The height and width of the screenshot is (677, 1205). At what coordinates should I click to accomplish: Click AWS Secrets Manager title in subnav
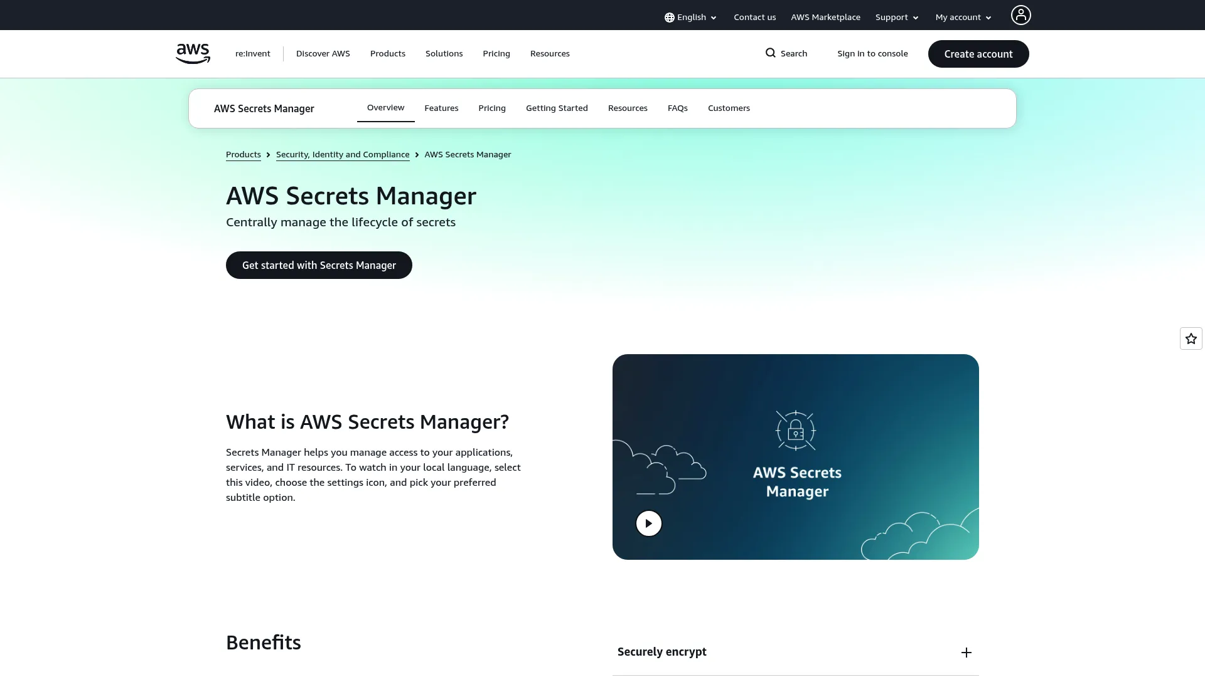coord(264,108)
